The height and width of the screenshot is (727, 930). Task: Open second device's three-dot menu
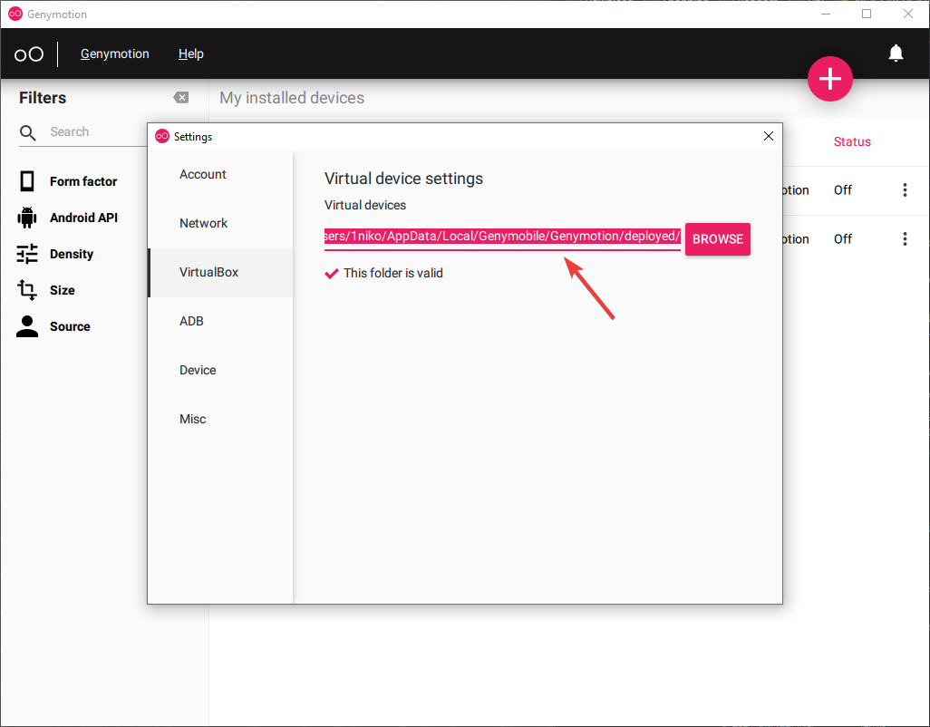pyautogui.click(x=905, y=239)
